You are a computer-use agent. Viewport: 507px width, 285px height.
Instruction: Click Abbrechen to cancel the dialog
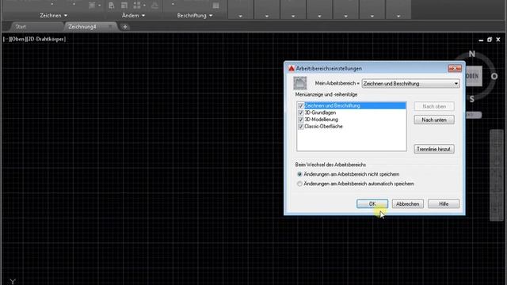click(x=407, y=204)
